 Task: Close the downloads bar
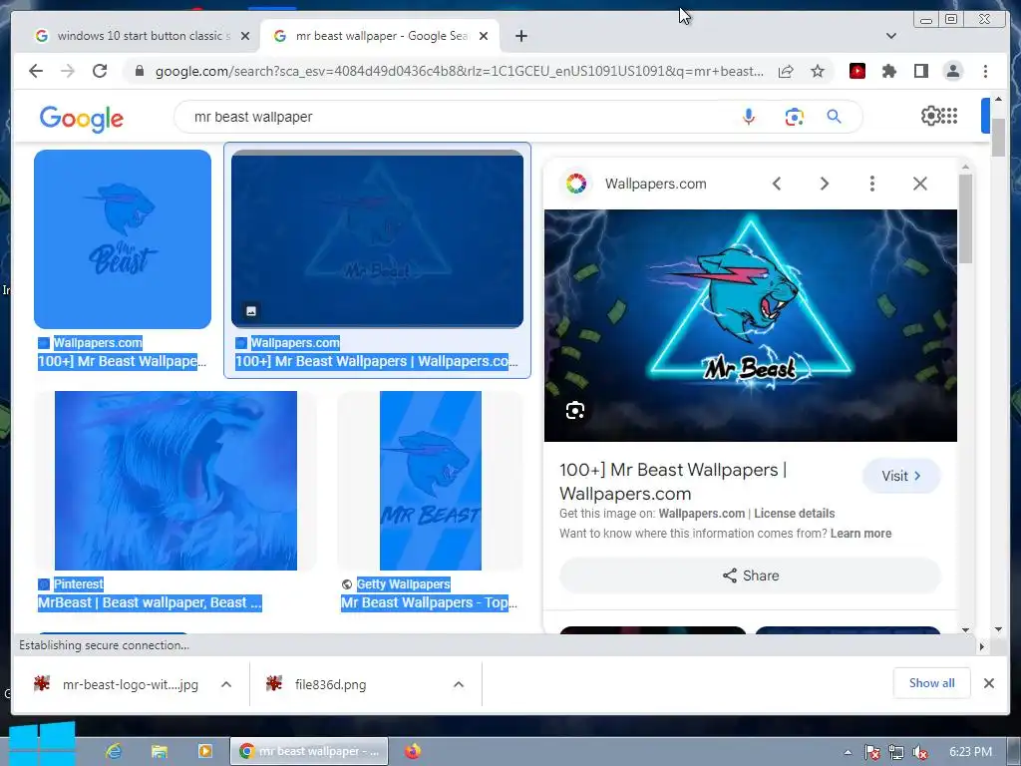pyautogui.click(x=989, y=683)
